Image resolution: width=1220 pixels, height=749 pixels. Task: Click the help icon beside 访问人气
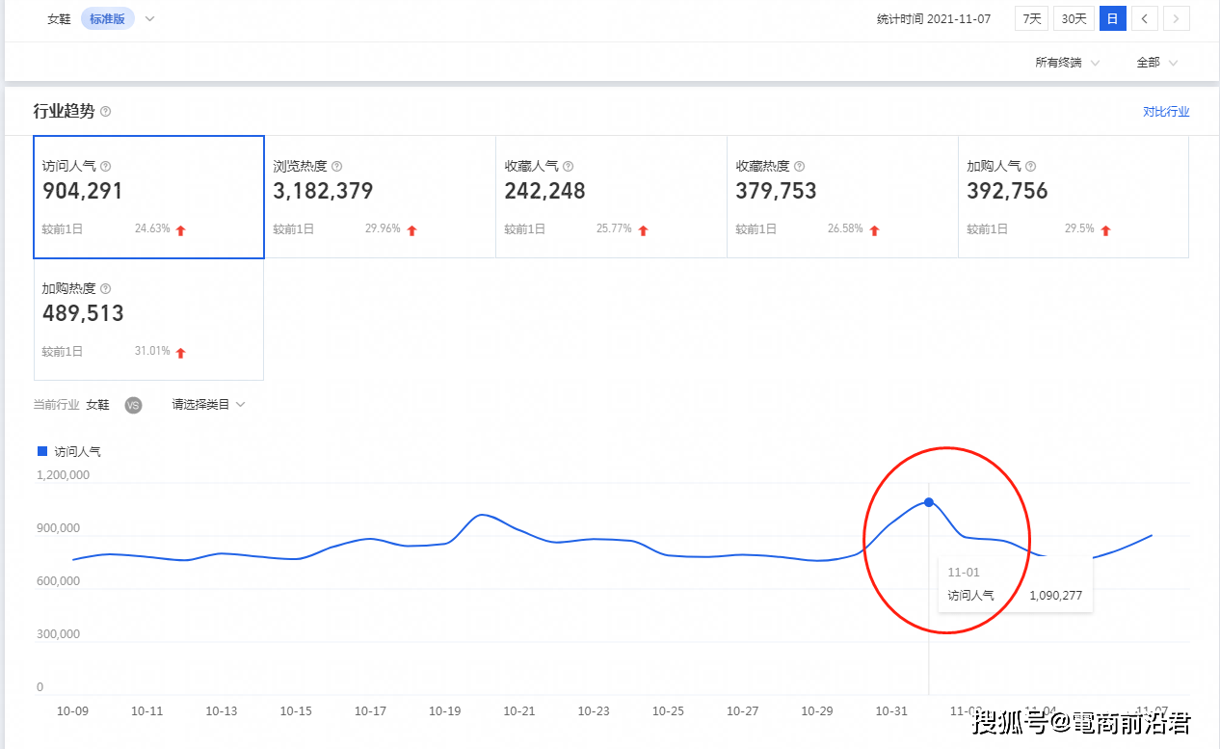coord(106,166)
